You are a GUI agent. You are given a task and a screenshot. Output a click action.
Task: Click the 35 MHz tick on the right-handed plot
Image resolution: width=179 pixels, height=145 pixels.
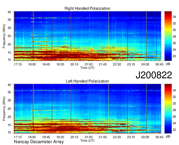point(9,20)
